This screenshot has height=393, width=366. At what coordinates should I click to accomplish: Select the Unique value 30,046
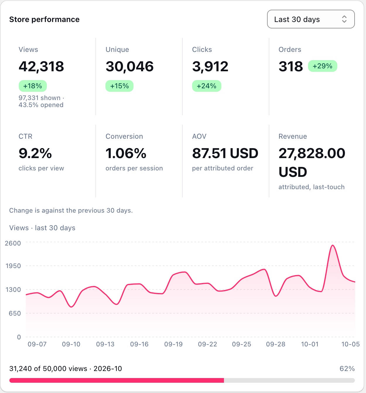[x=129, y=66]
